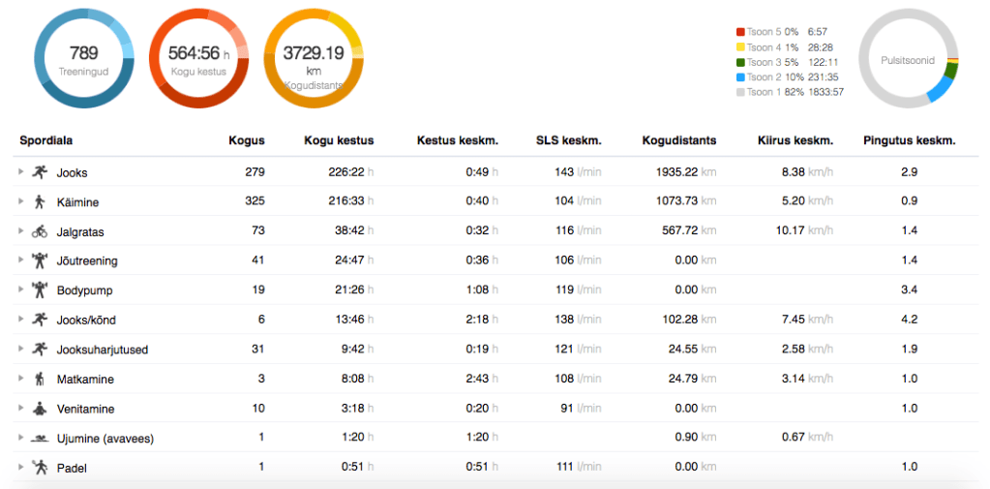Click the hiking icon beside Matkamine
This screenshot has height=489, width=990.
tap(39, 379)
